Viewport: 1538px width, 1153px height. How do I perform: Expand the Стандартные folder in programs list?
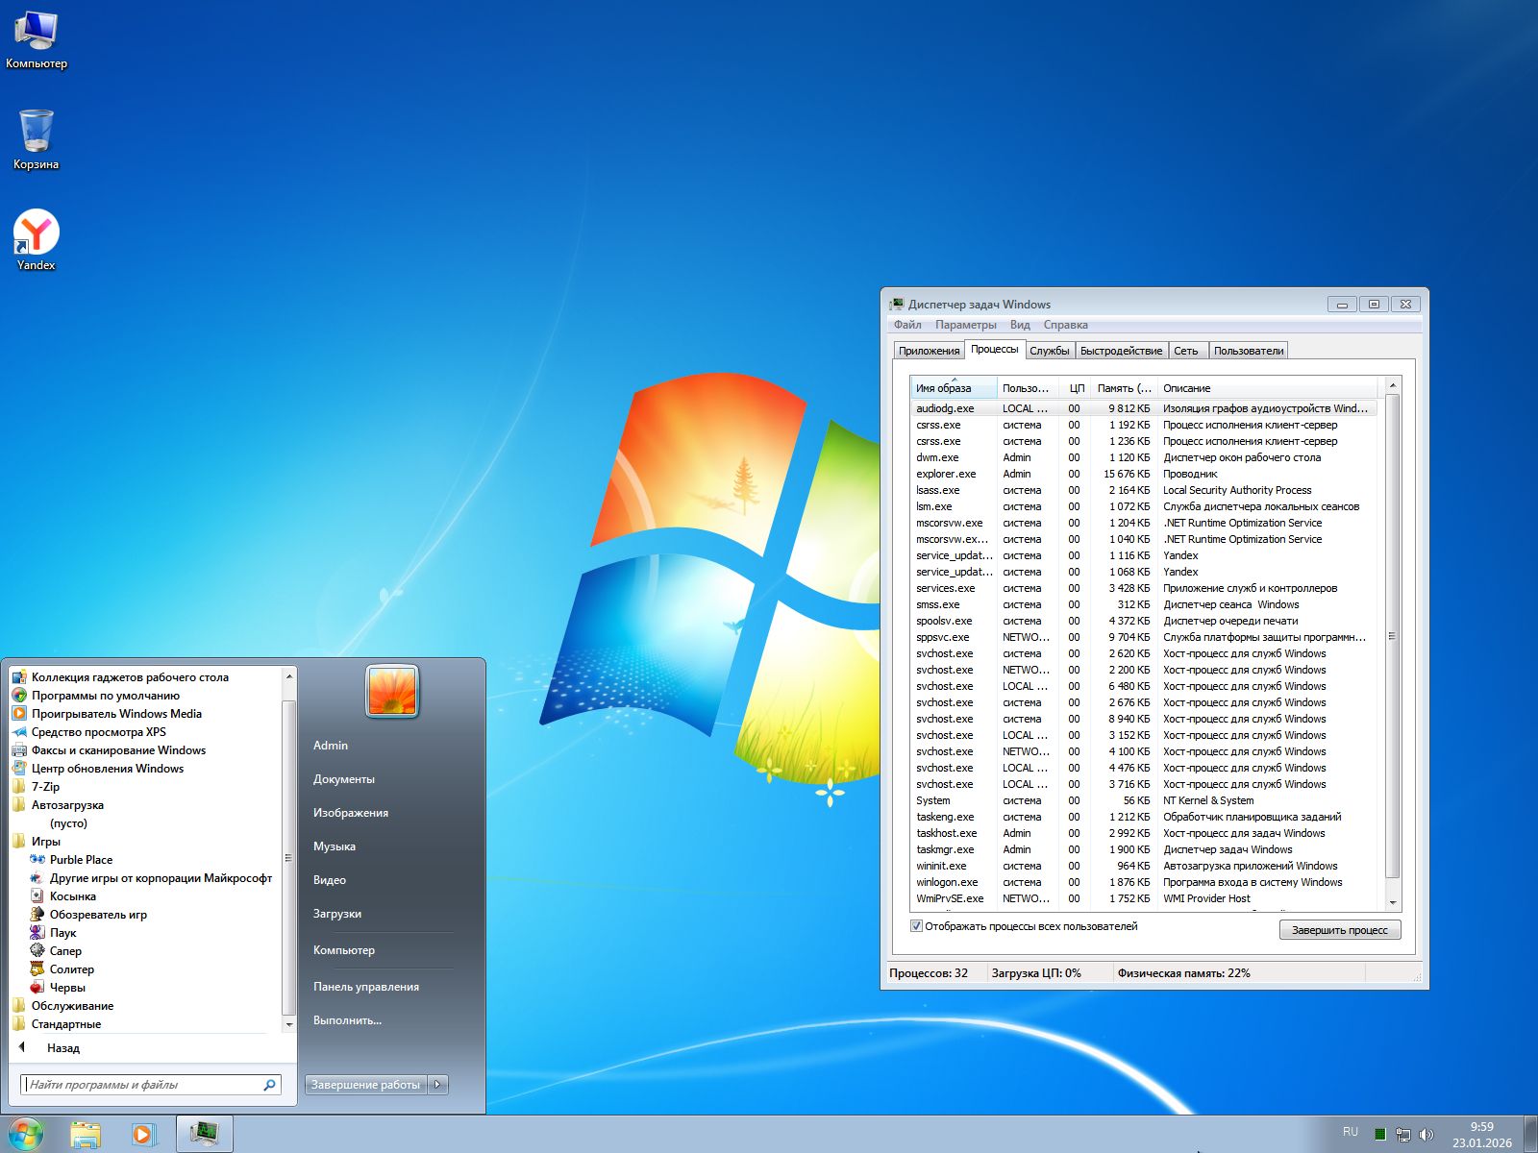pyautogui.click(x=65, y=1024)
